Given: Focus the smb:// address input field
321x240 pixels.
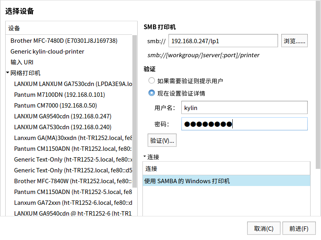Looking at the screenshot, I should point(223,41).
